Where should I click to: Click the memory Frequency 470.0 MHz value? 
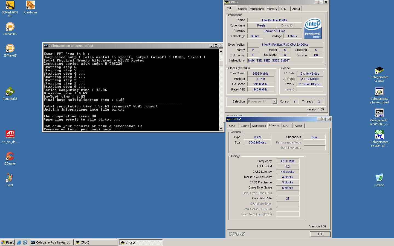tap(288, 161)
